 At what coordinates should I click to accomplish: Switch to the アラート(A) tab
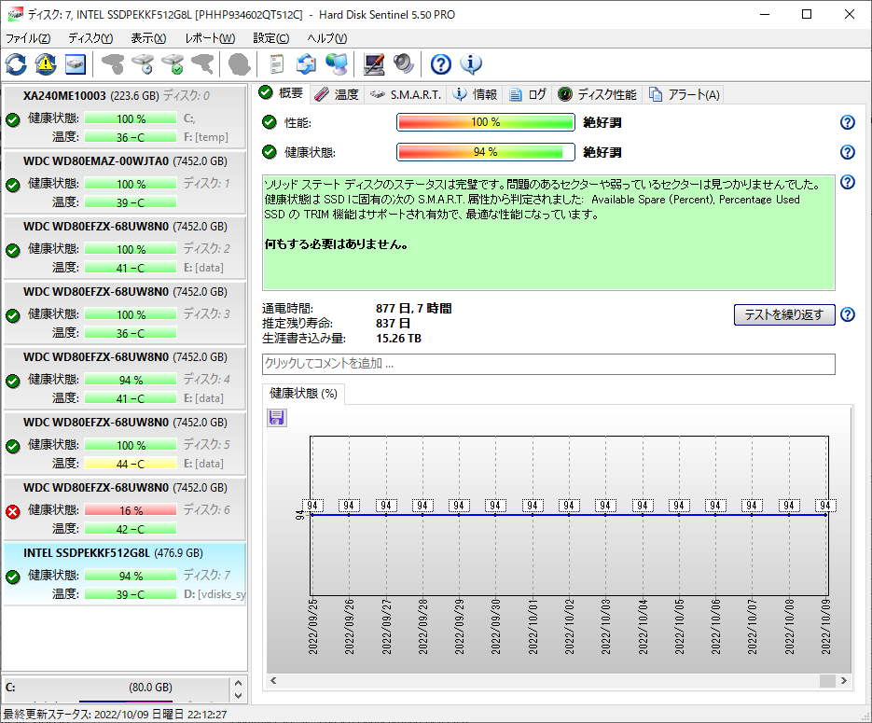click(x=685, y=94)
